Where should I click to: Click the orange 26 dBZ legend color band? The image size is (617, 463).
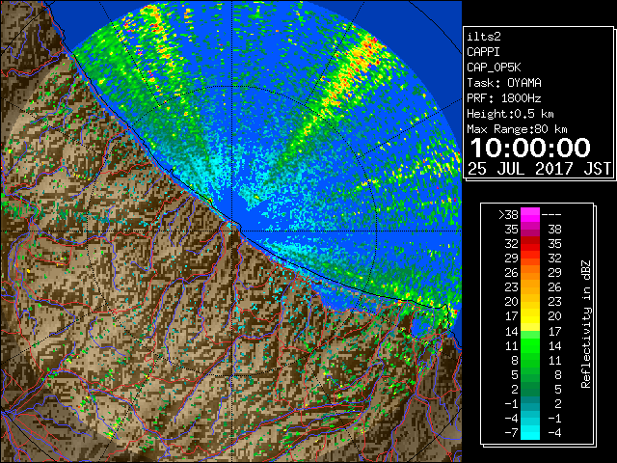pos(530,273)
